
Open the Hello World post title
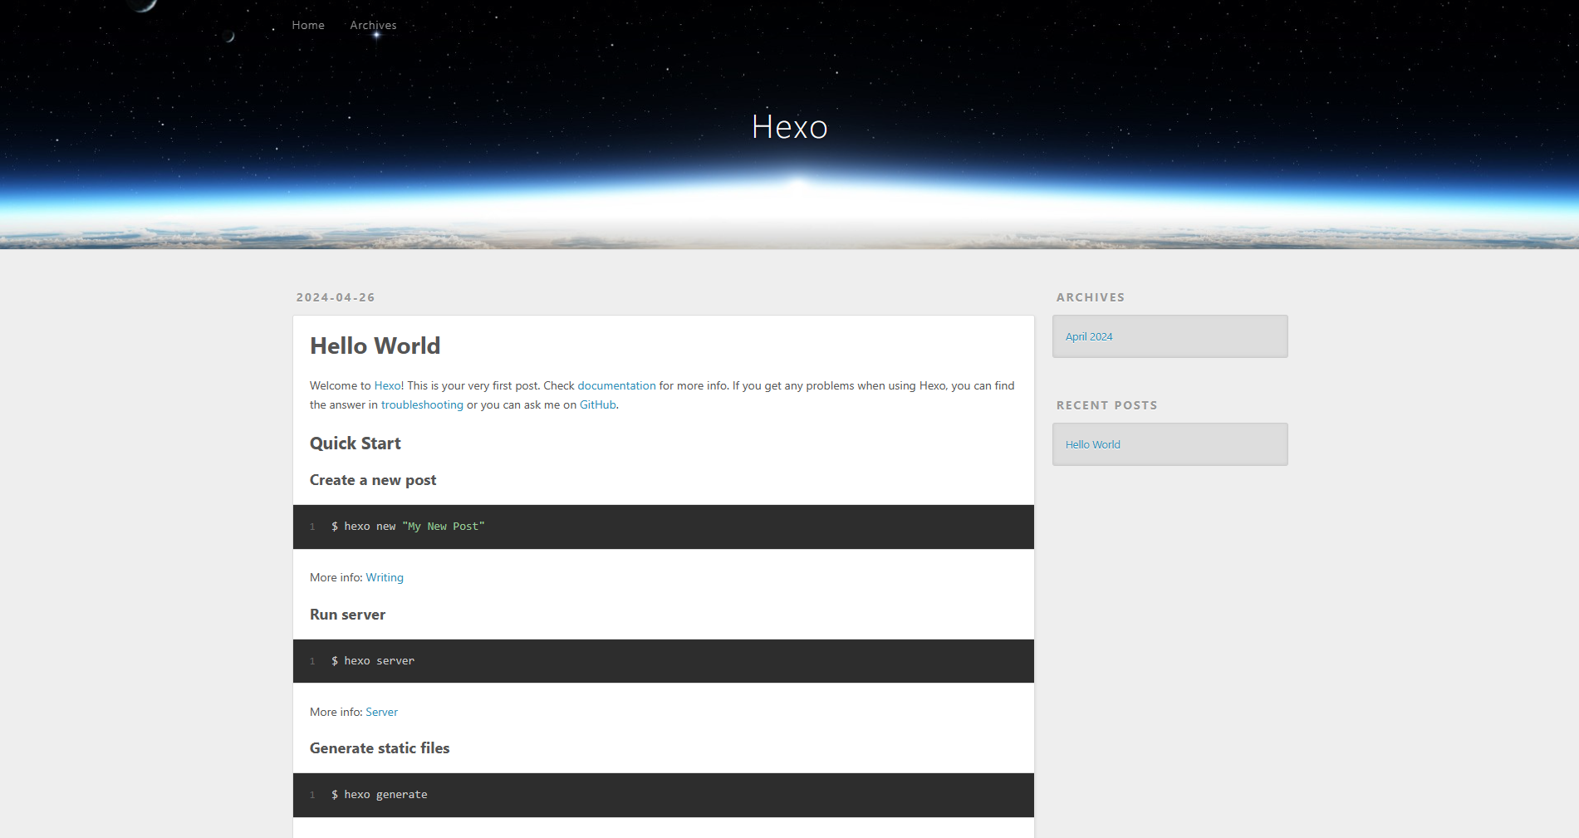(375, 345)
